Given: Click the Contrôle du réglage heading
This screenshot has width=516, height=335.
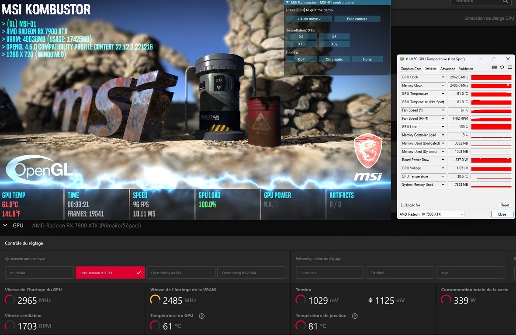Looking at the screenshot, I should coord(24,243).
